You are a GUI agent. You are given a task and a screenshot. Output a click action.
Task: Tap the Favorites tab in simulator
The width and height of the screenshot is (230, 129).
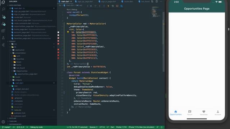(204, 113)
